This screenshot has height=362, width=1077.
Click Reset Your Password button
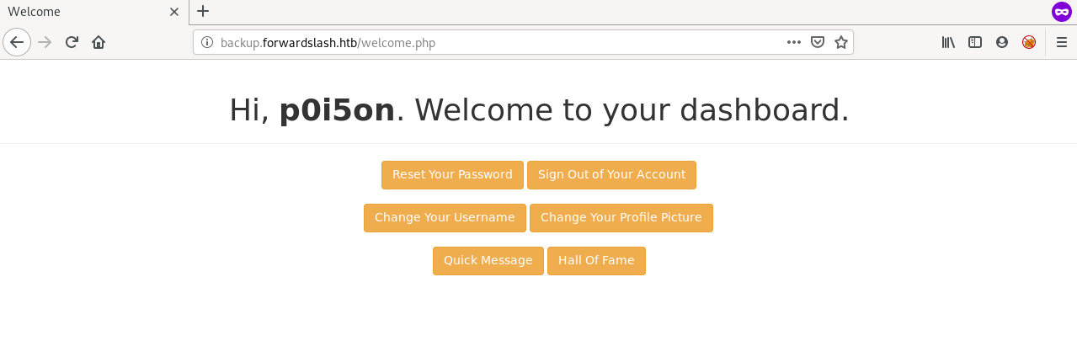(x=452, y=175)
